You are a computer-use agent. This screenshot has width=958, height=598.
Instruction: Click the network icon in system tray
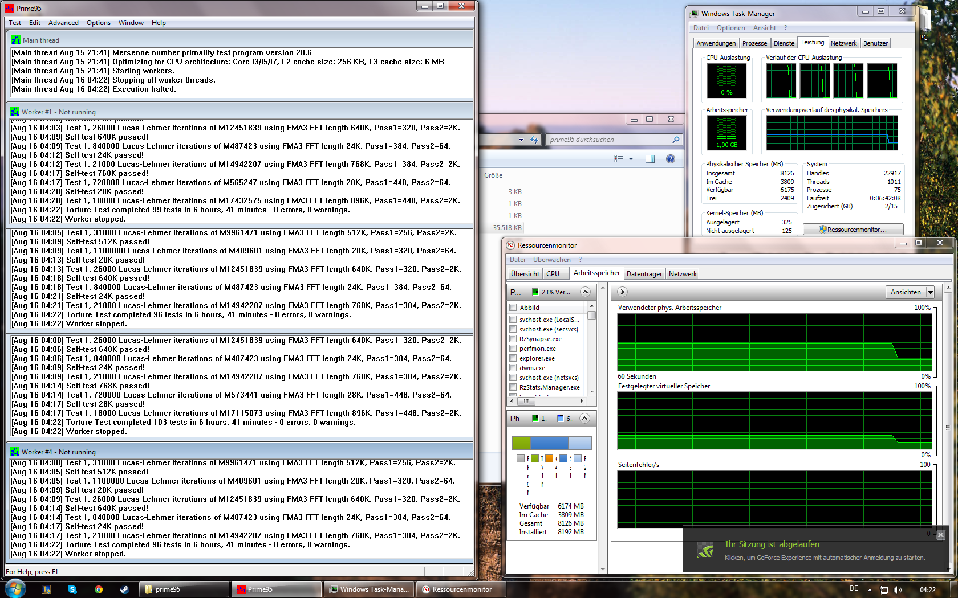[884, 590]
